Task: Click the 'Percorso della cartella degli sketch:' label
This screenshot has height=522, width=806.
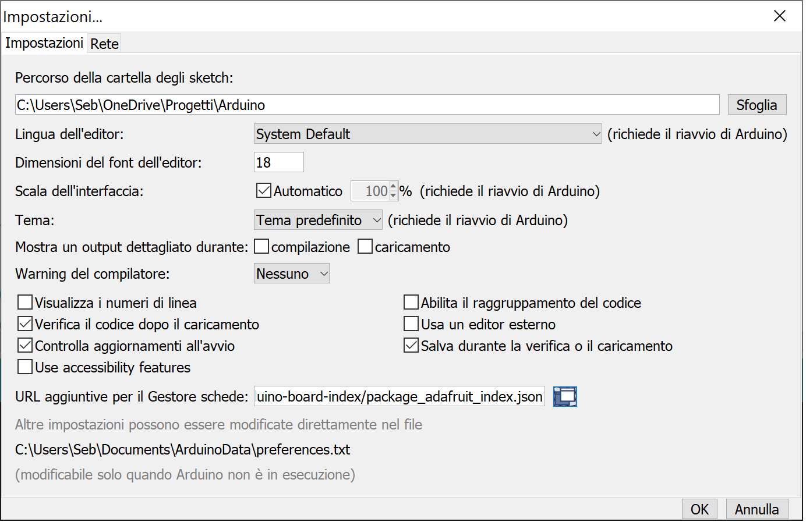Action: pyautogui.click(x=124, y=77)
